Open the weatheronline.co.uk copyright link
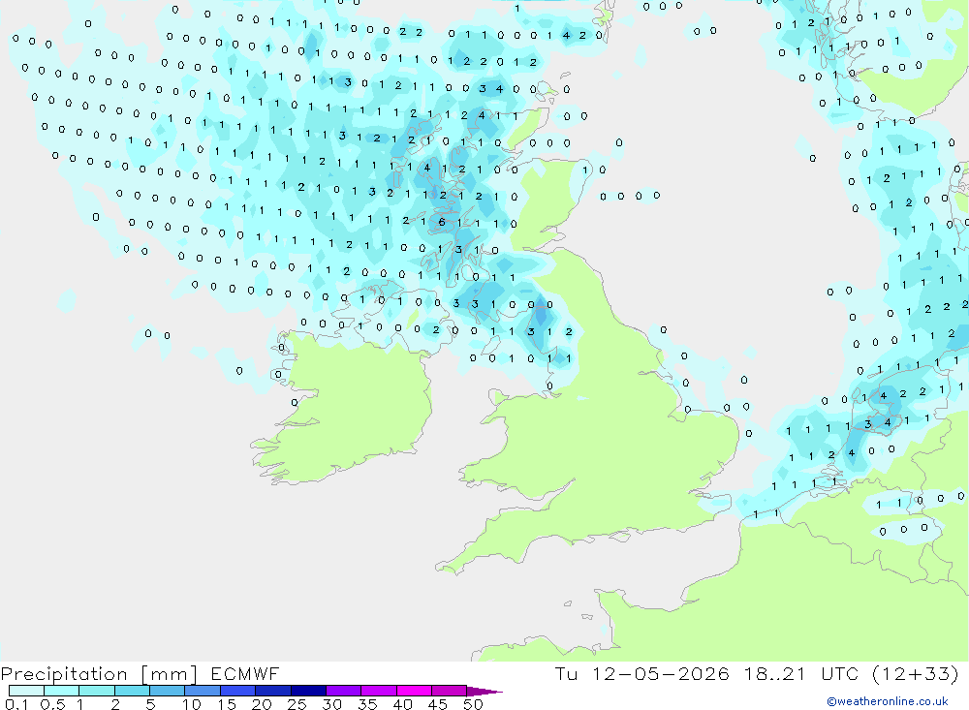This screenshot has height=710, width=969. click(x=888, y=701)
